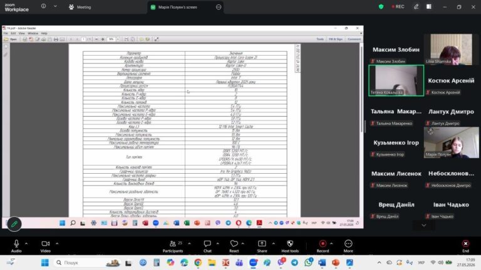This screenshot has height=270, width=481.
Task: Open the Windows Start menu
Action: point(45,262)
